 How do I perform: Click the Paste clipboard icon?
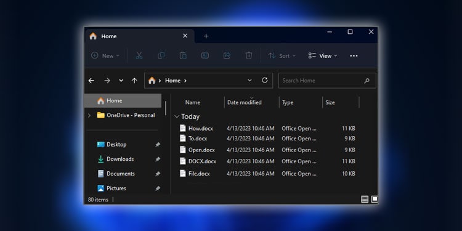[183, 55]
